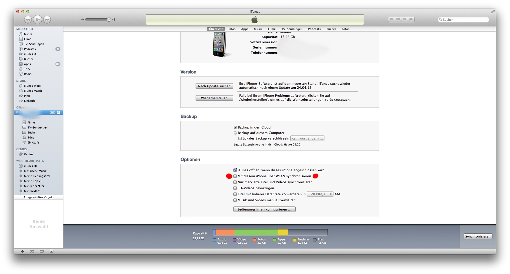510x274 pixels.
Task: Open Einkäufe under the connected device
Action: click(33, 142)
